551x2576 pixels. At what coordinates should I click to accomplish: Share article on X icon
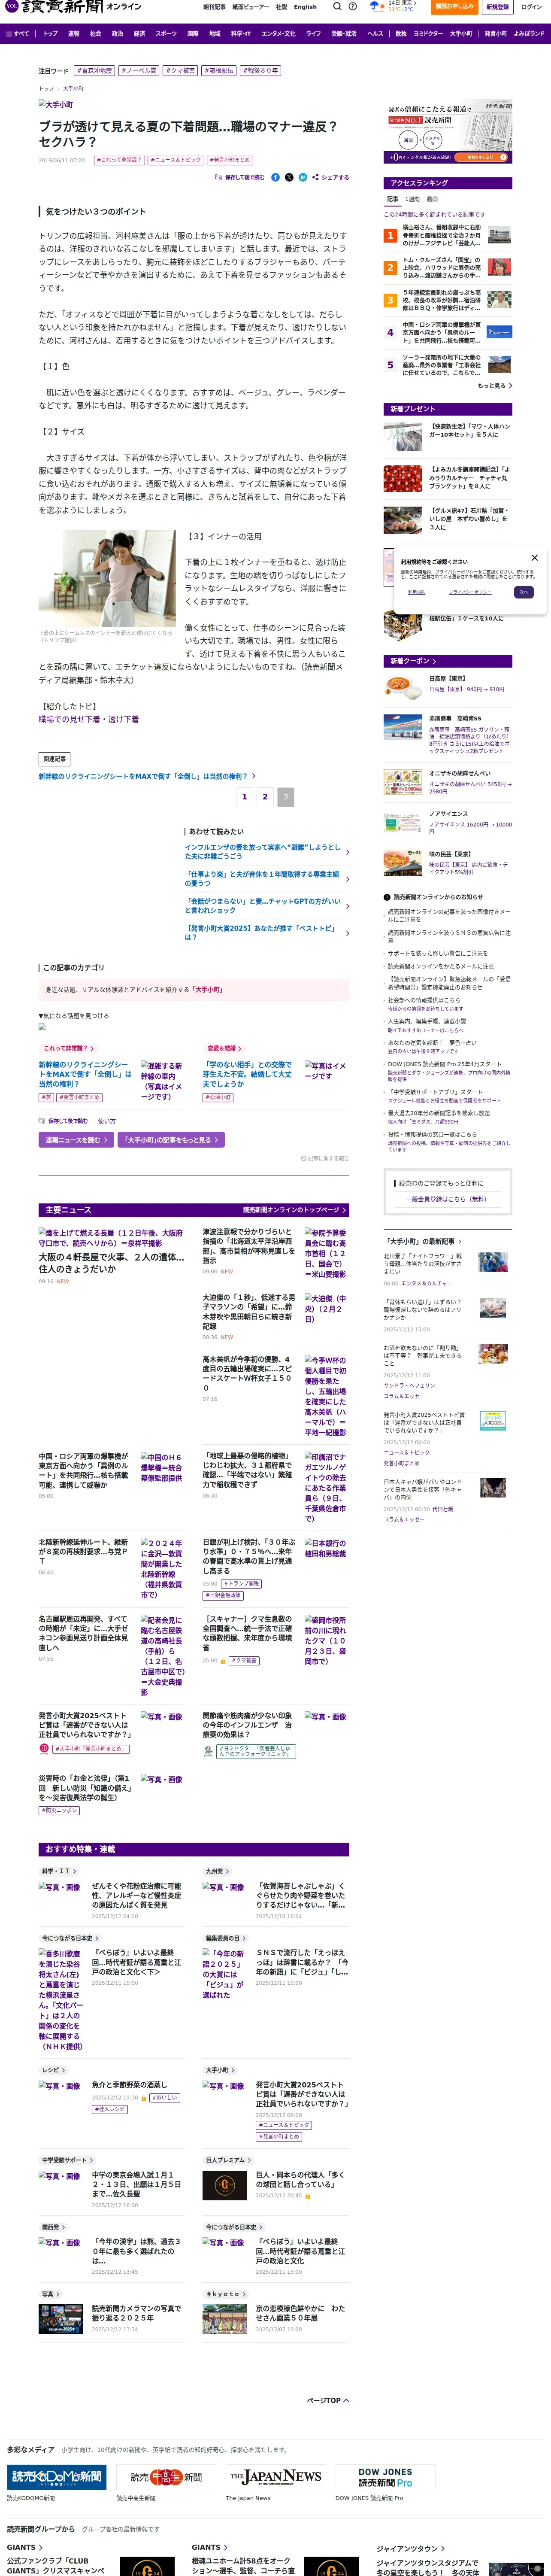tap(289, 177)
